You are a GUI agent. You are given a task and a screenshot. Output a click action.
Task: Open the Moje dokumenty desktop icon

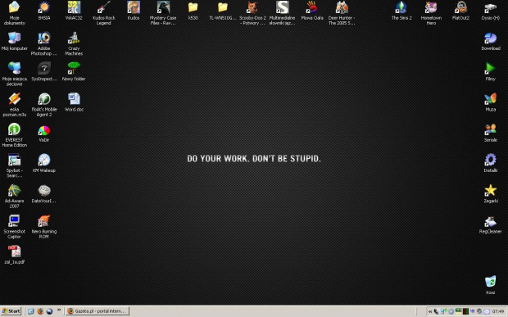[x=14, y=12]
